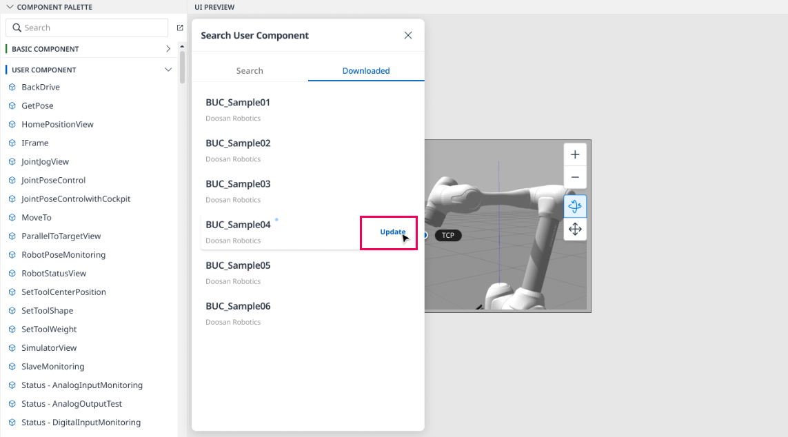The image size is (788, 437).
Task: Open the external link icon beside palette search
Action: [x=180, y=28]
